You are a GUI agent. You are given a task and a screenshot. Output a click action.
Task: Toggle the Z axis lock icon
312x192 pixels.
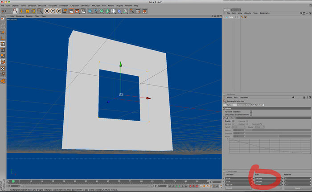click(x=59, y=11)
